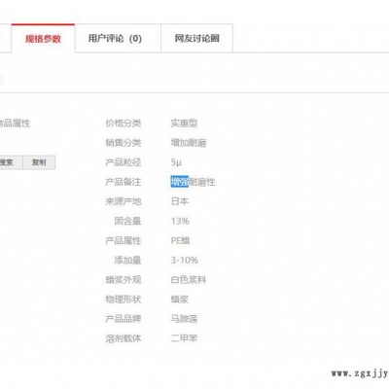The width and height of the screenshot is (389, 389).
Task: Click the 复制 button
Action: point(39,162)
